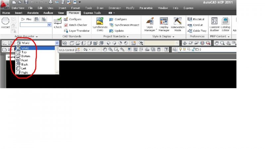Open the Style Manager

(x=150, y=24)
